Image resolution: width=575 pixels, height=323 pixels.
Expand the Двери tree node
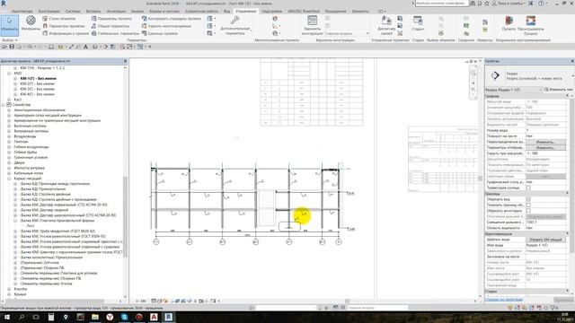(9, 162)
